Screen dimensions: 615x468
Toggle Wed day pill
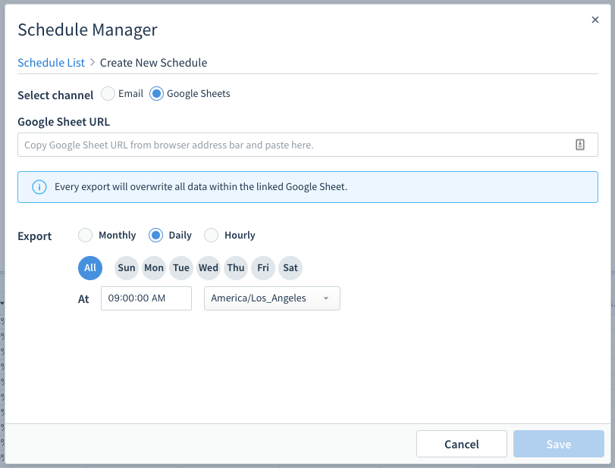[x=209, y=268]
